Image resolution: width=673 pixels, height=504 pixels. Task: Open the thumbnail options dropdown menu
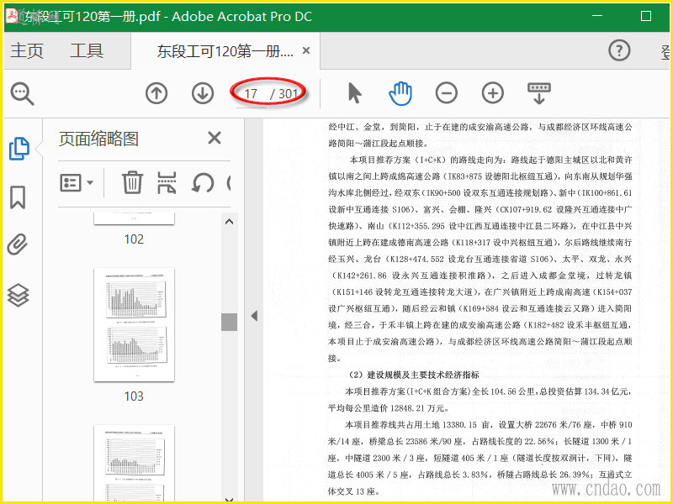point(77,183)
